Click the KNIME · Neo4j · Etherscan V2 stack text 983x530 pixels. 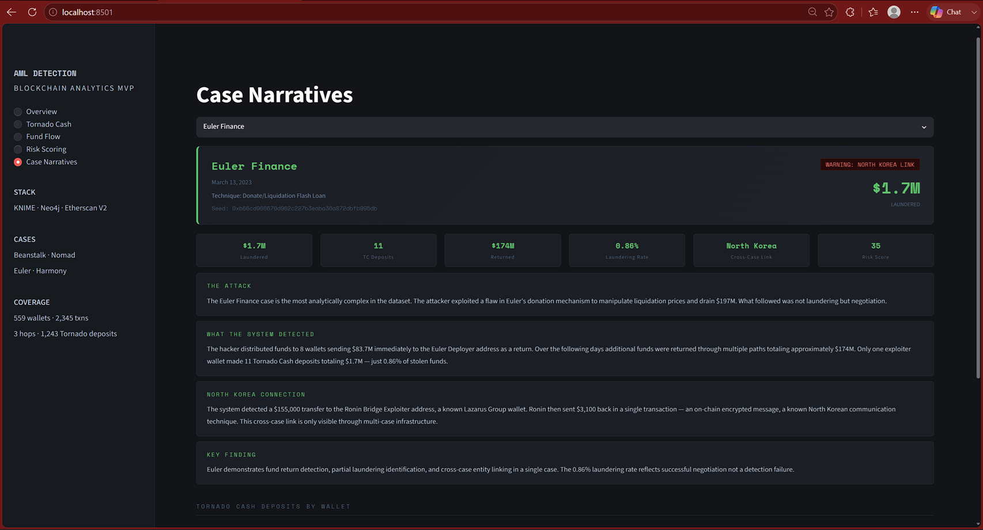(61, 208)
